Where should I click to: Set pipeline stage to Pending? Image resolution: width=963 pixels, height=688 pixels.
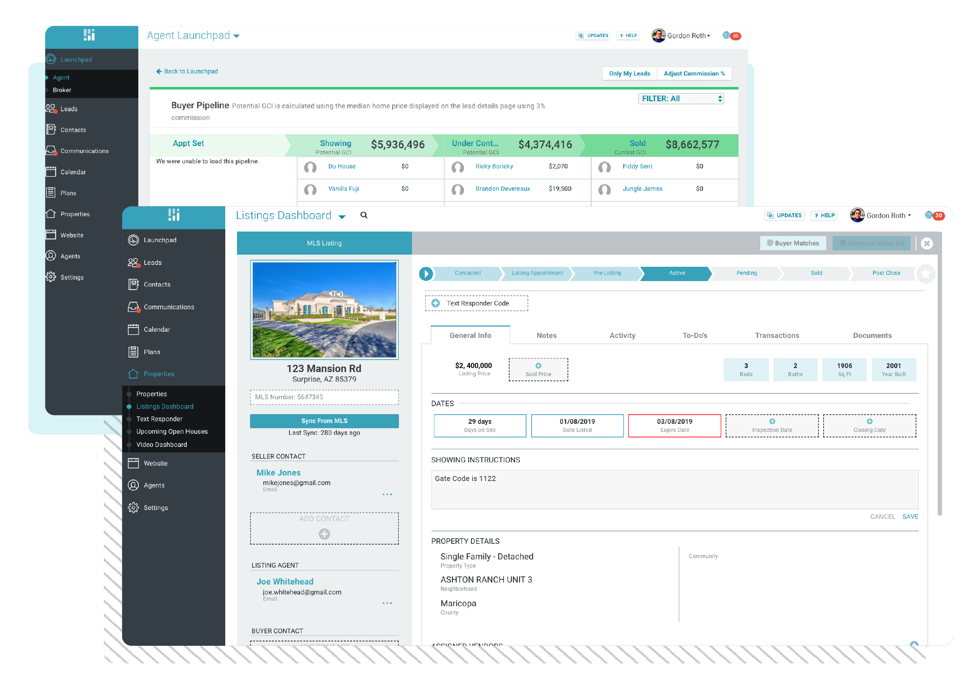pos(746,273)
